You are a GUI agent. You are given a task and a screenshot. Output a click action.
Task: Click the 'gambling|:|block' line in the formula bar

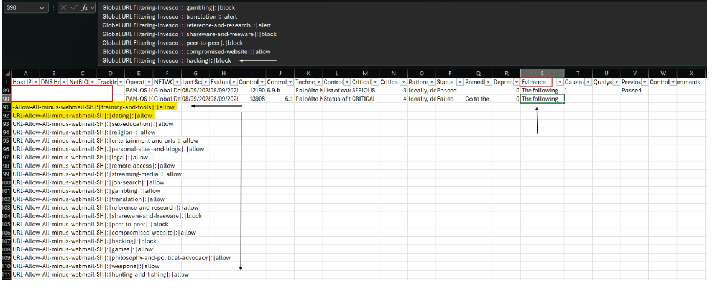click(168, 7)
